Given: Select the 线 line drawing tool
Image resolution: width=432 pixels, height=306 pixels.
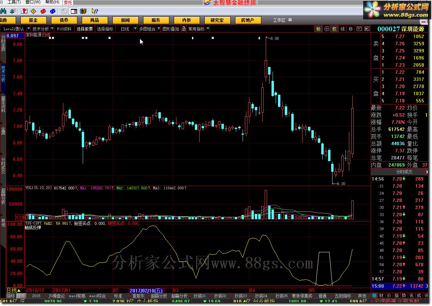Looking at the screenshot, I should (x=343, y=29).
